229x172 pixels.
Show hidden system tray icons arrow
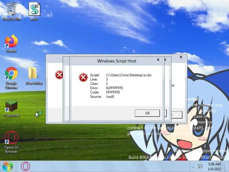193,167
